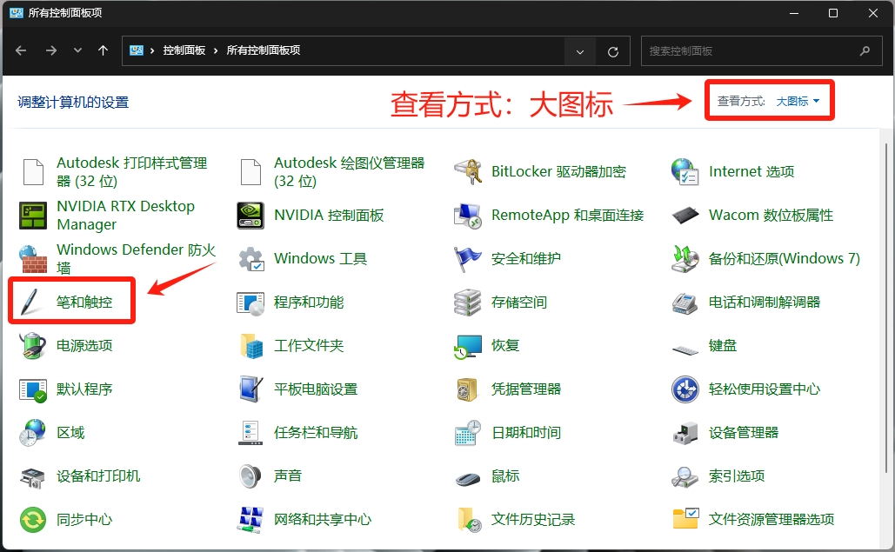This screenshot has width=895, height=552.
Task: Open the 同步中心 sync icon
Action: [33, 520]
